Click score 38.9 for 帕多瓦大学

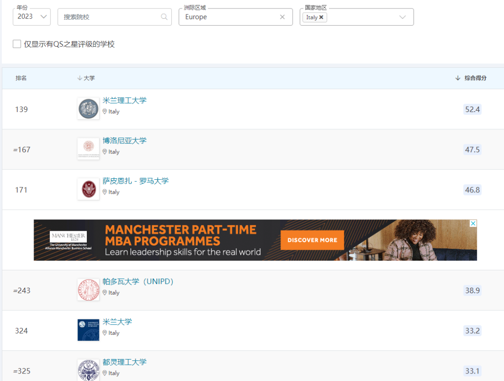472,290
